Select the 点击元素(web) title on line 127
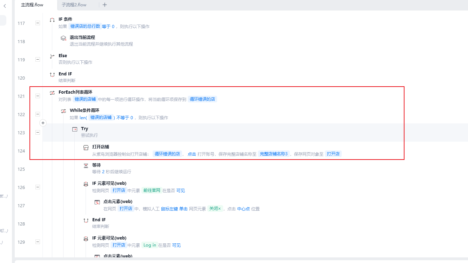Image resolution: width=468 pixels, height=263 pixels. coord(118,201)
